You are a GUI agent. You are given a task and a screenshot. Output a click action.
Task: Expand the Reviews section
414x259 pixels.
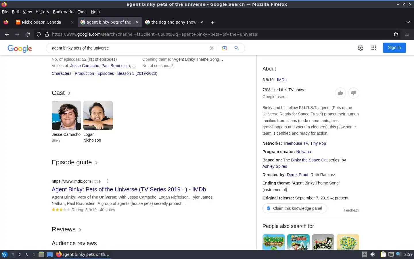80,230
